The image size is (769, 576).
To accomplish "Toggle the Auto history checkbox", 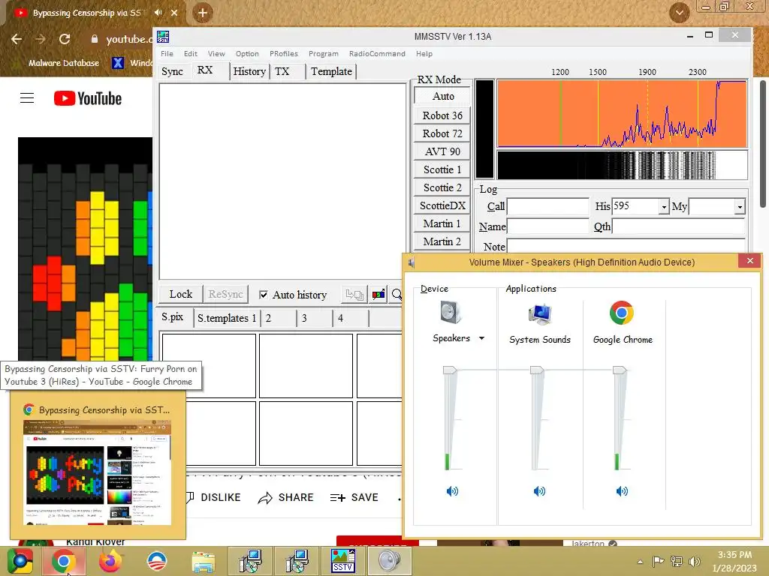I will 264,294.
